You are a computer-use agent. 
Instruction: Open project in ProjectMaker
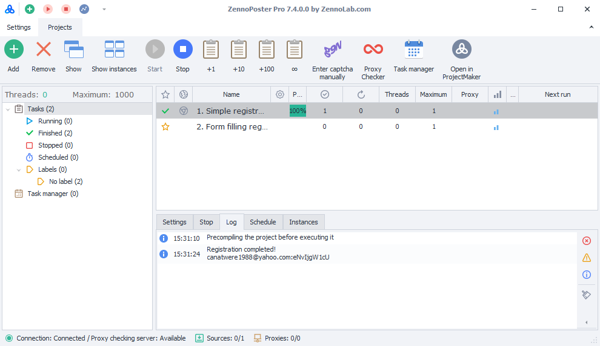pos(461,50)
